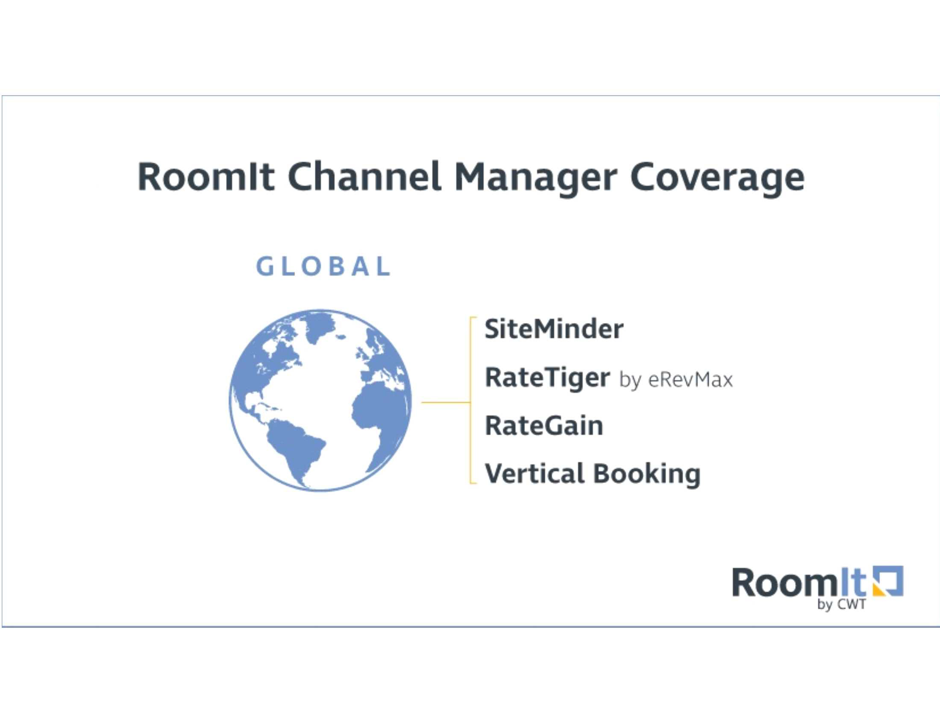This screenshot has height=726, width=940.
Task: Click the 'by eRevMax' text
Action: point(676,380)
